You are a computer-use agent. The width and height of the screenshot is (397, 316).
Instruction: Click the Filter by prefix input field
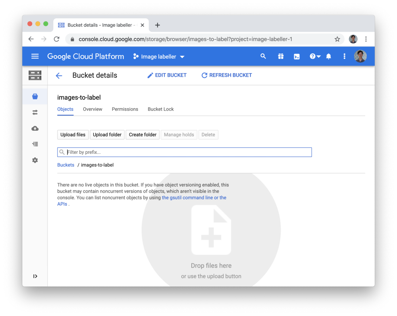tap(187, 152)
